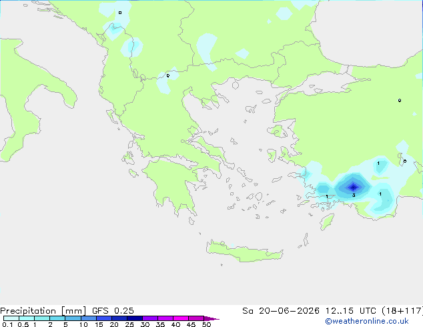Screen dimensions: 423x327
Task: Select the 0.1–0.5 mm lightest legend swatch
Action: (11, 318)
